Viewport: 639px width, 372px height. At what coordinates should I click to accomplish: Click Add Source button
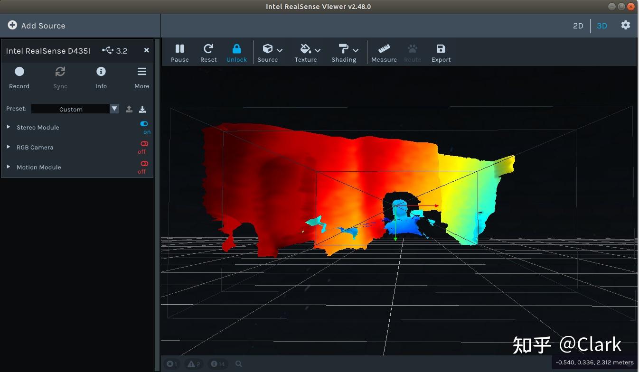[x=37, y=26]
